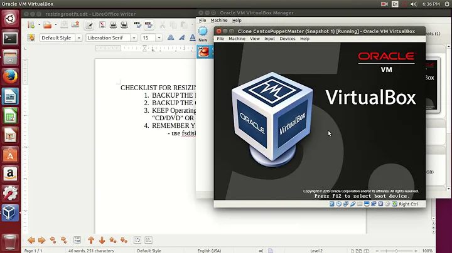The height and width of the screenshot is (253, 452).
Task: Click sound volume indicator in top panel
Action: (x=414, y=4)
